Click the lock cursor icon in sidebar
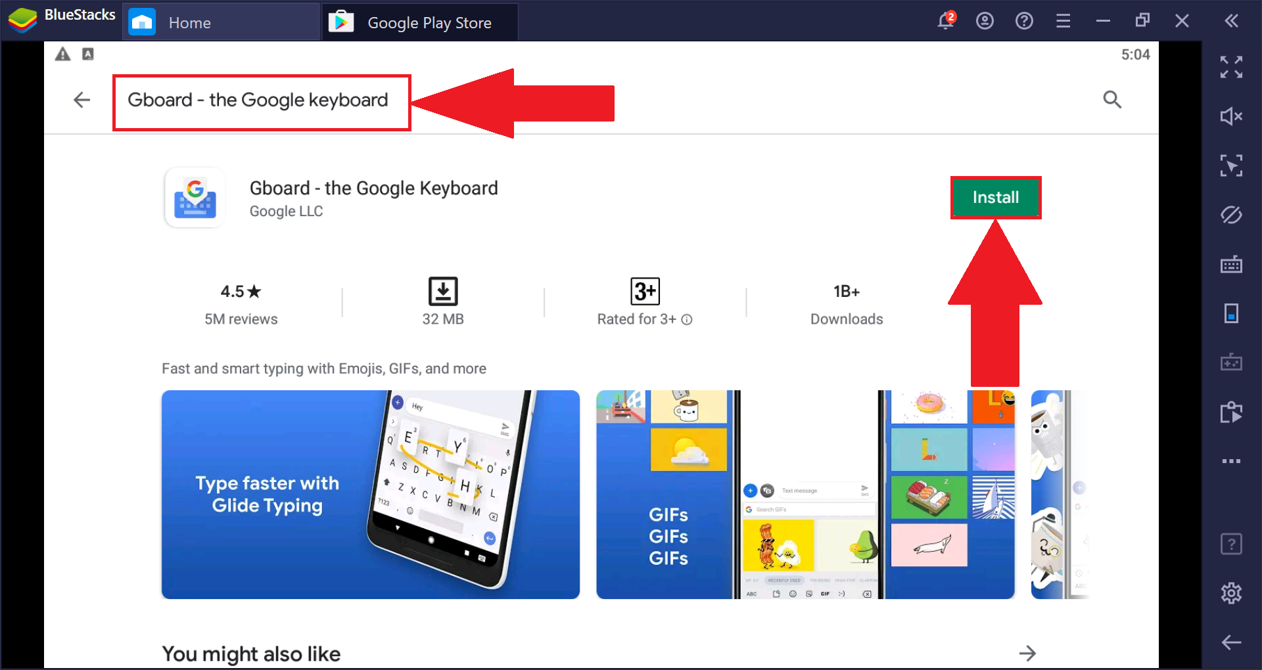1262x670 pixels. point(1231,166)
